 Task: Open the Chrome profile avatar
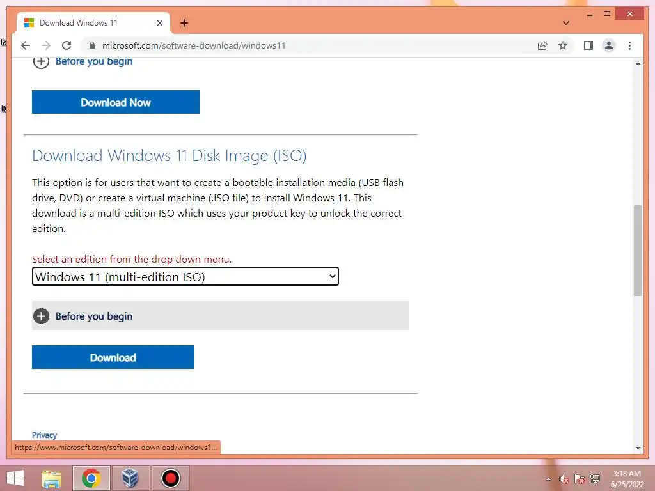[609, 45]
